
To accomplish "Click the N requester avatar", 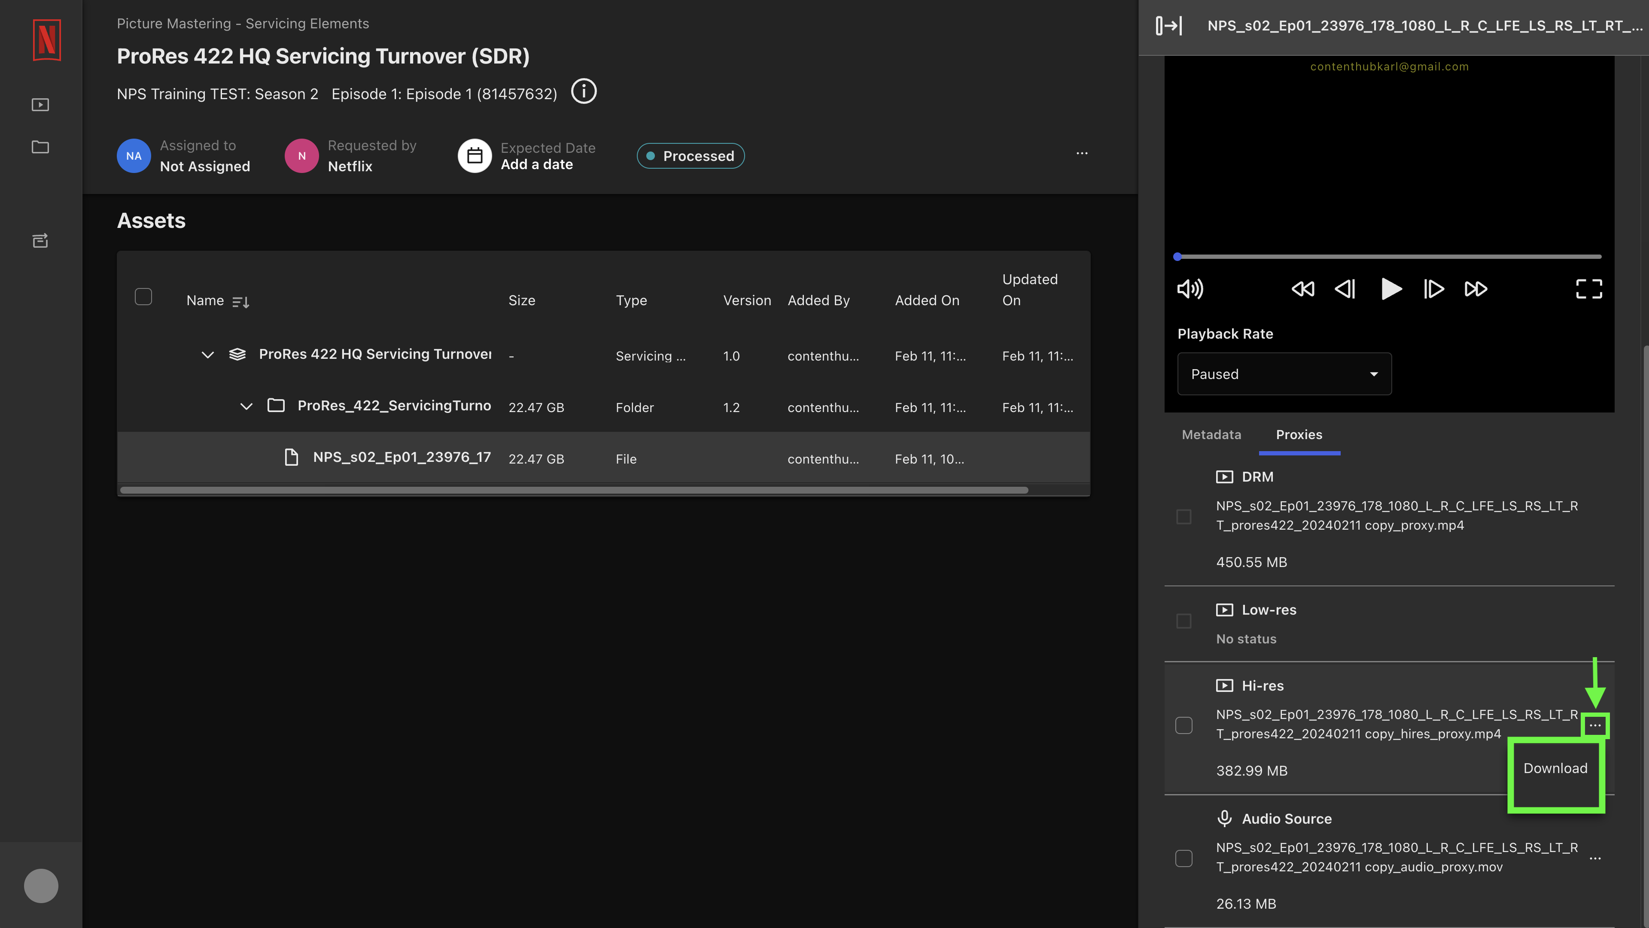I will coord(301,155).
